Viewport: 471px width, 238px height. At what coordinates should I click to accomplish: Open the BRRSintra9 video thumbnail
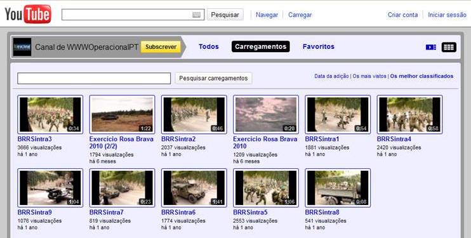tap(50, 188)
